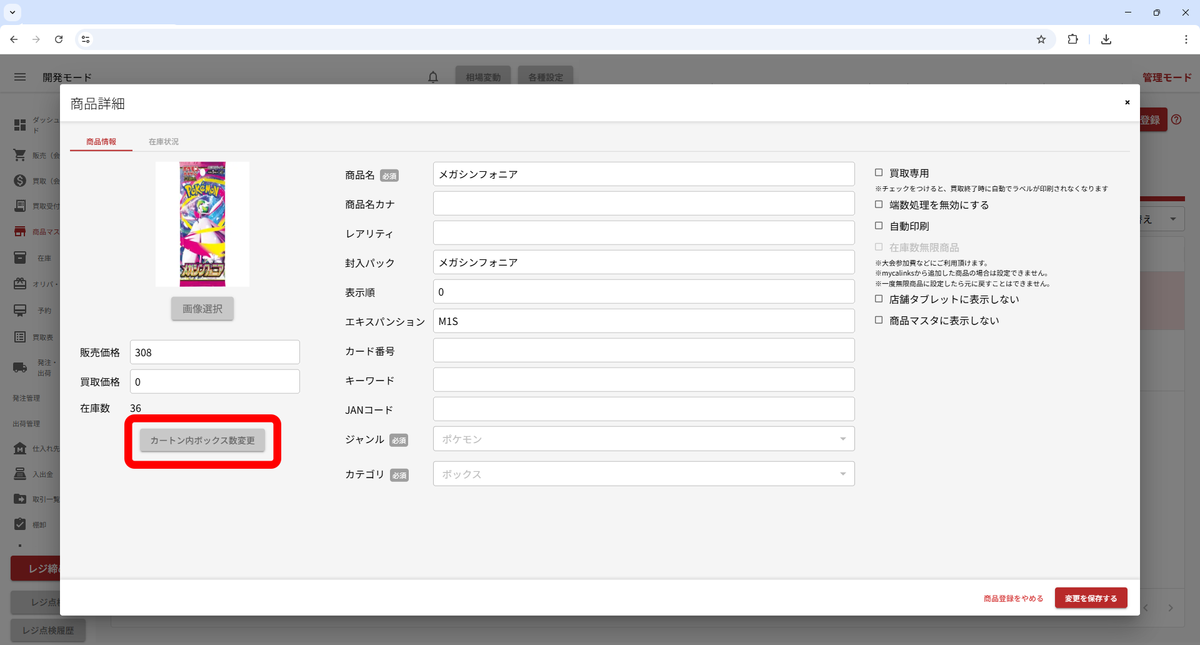
Task: Click the カートン内ボックス数変更 button
Action: [x=202, y=441]
